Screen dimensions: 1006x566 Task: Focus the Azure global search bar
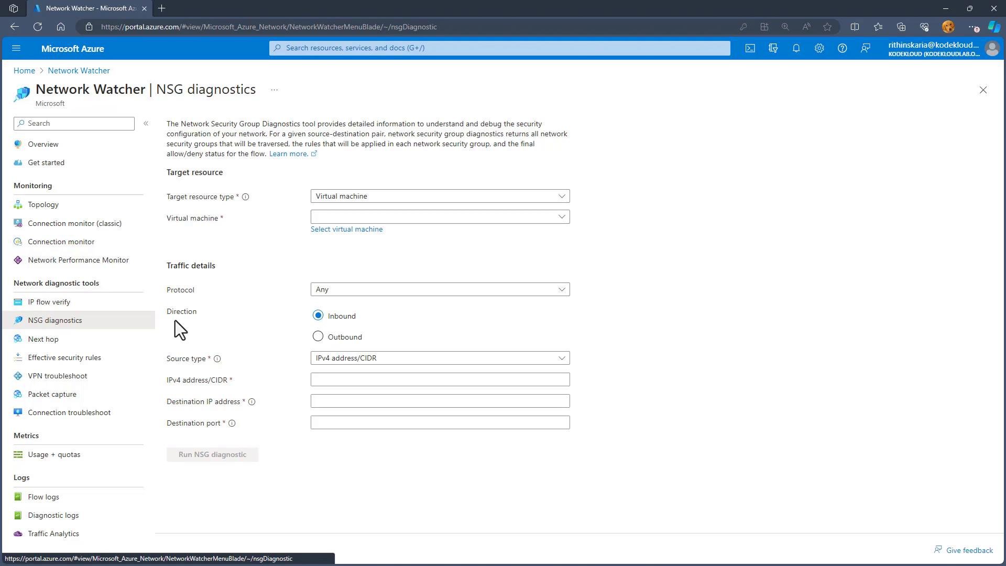tap(499, 48)
